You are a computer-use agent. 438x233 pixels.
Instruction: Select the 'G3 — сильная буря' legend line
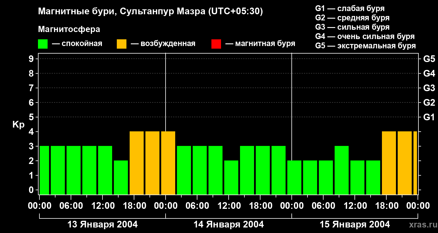pos(352,27)
